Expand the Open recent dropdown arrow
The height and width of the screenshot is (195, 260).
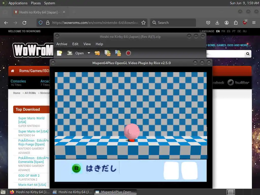89,53
